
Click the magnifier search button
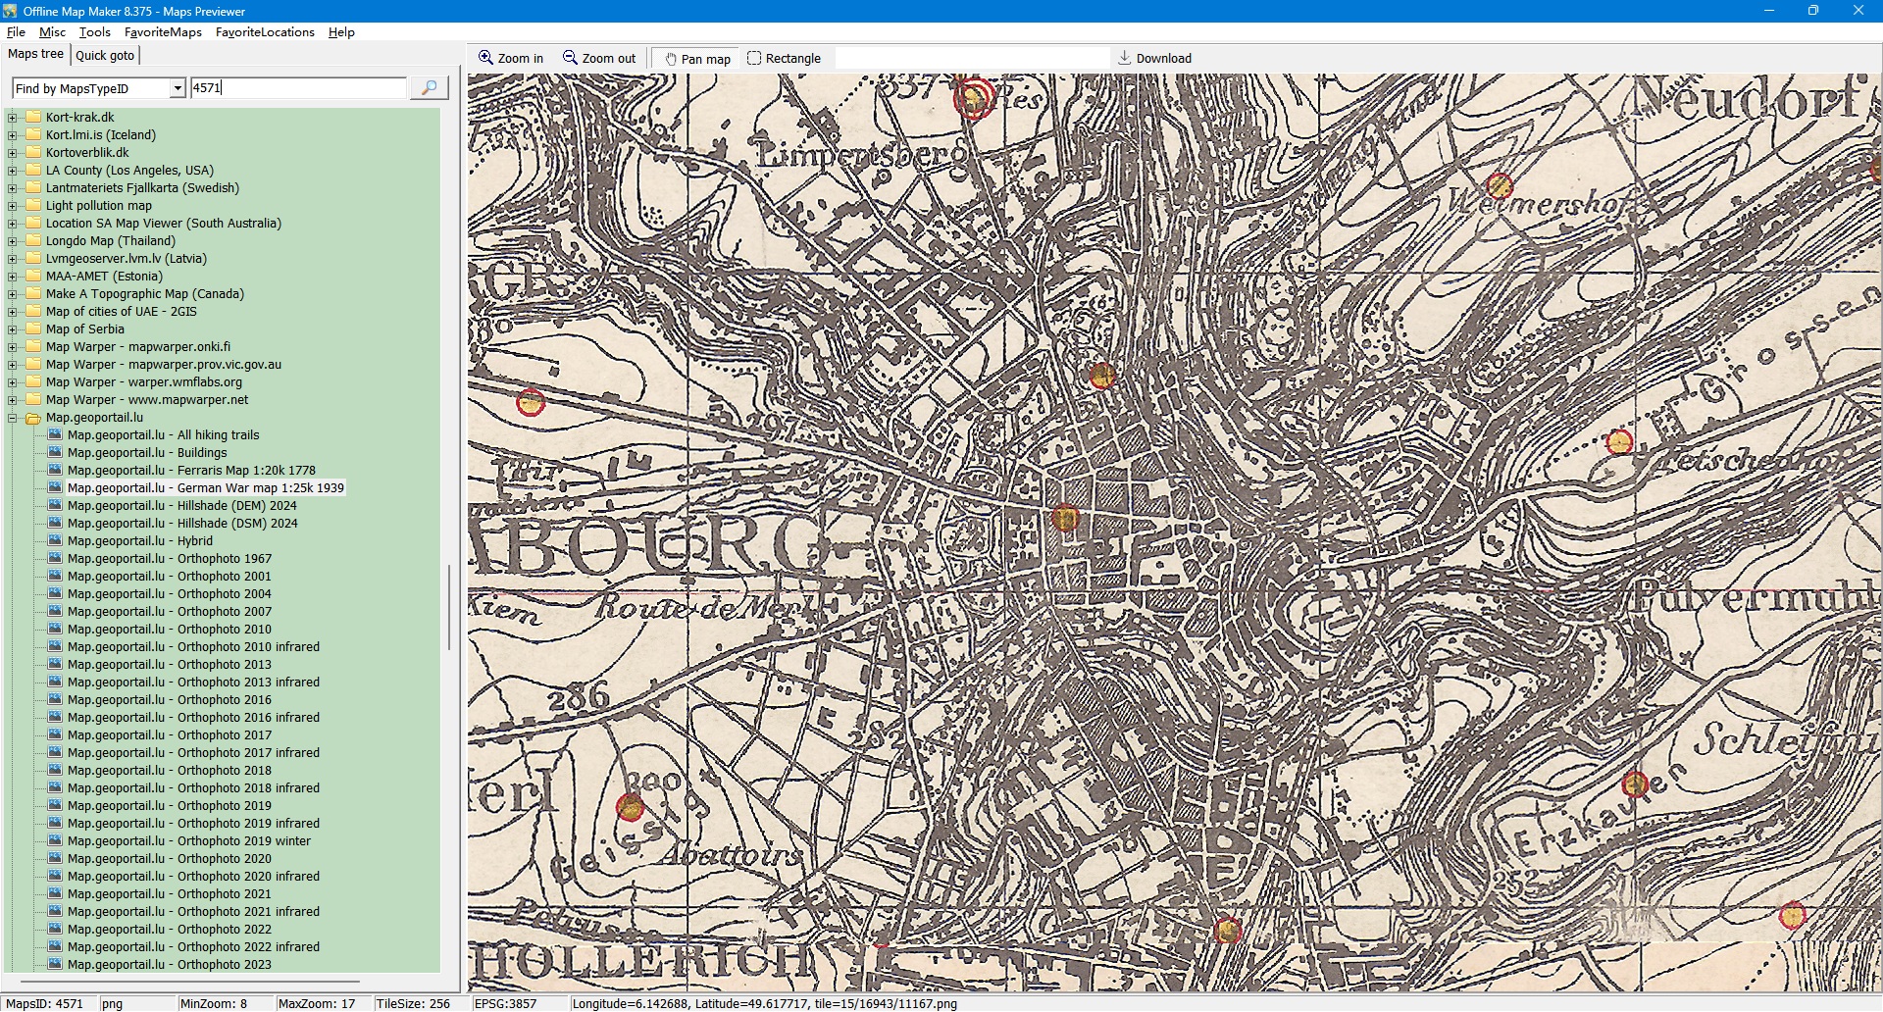tap(429, 88)
